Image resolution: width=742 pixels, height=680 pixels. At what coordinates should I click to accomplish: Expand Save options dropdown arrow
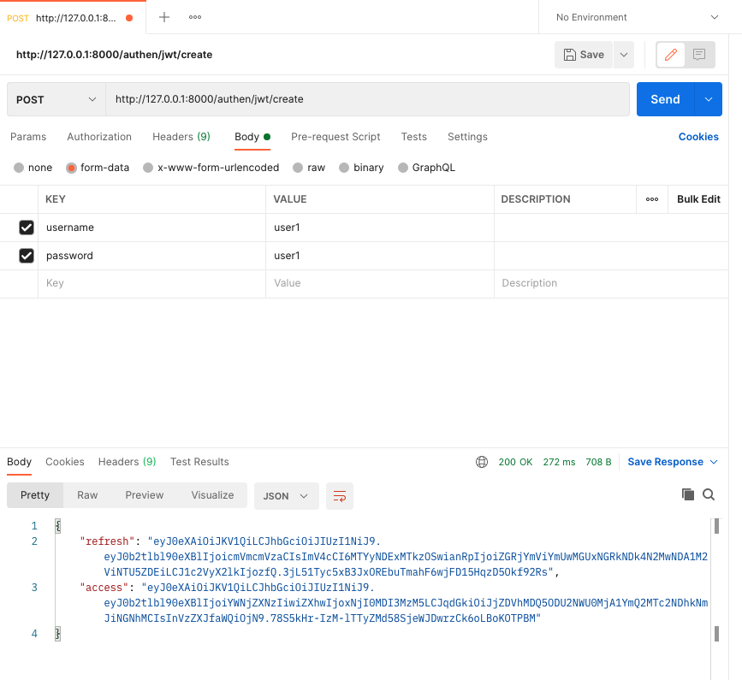pyautogui.click(x=624, y=55)
